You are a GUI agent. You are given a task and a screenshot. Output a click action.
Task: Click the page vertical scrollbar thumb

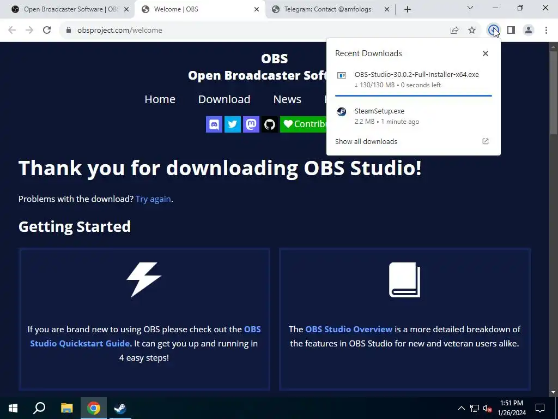[553, 92]
